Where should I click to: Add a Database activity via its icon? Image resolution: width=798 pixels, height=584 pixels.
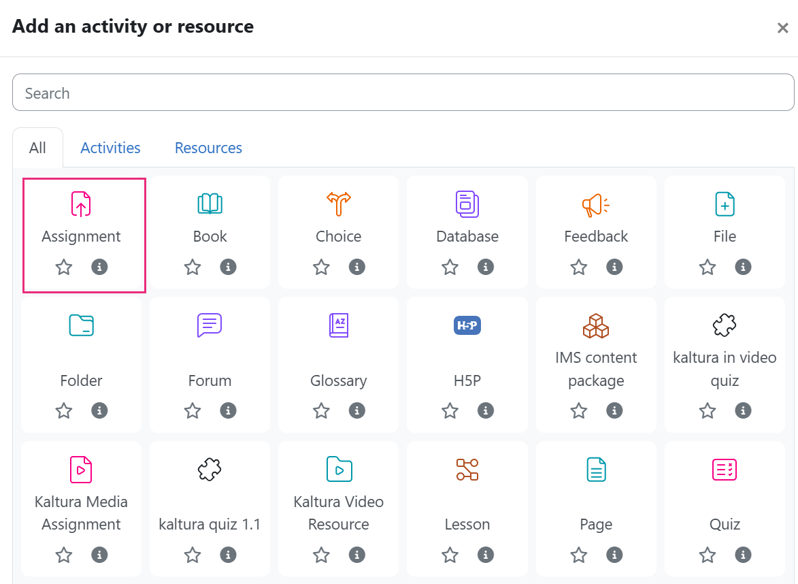point(467,204)
